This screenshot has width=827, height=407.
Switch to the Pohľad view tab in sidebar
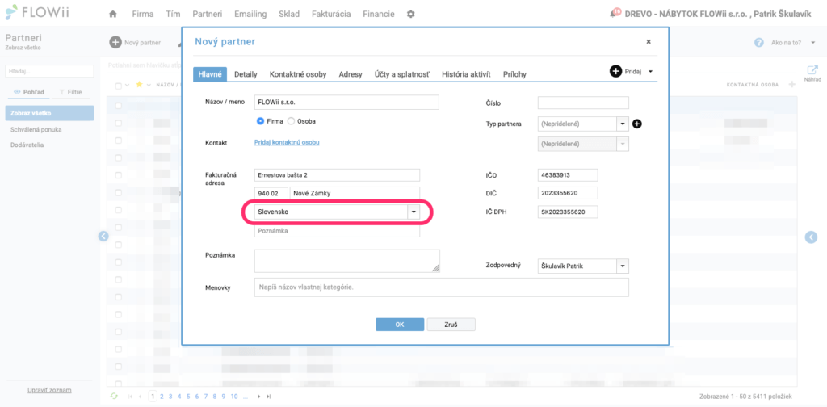point(29,92)
